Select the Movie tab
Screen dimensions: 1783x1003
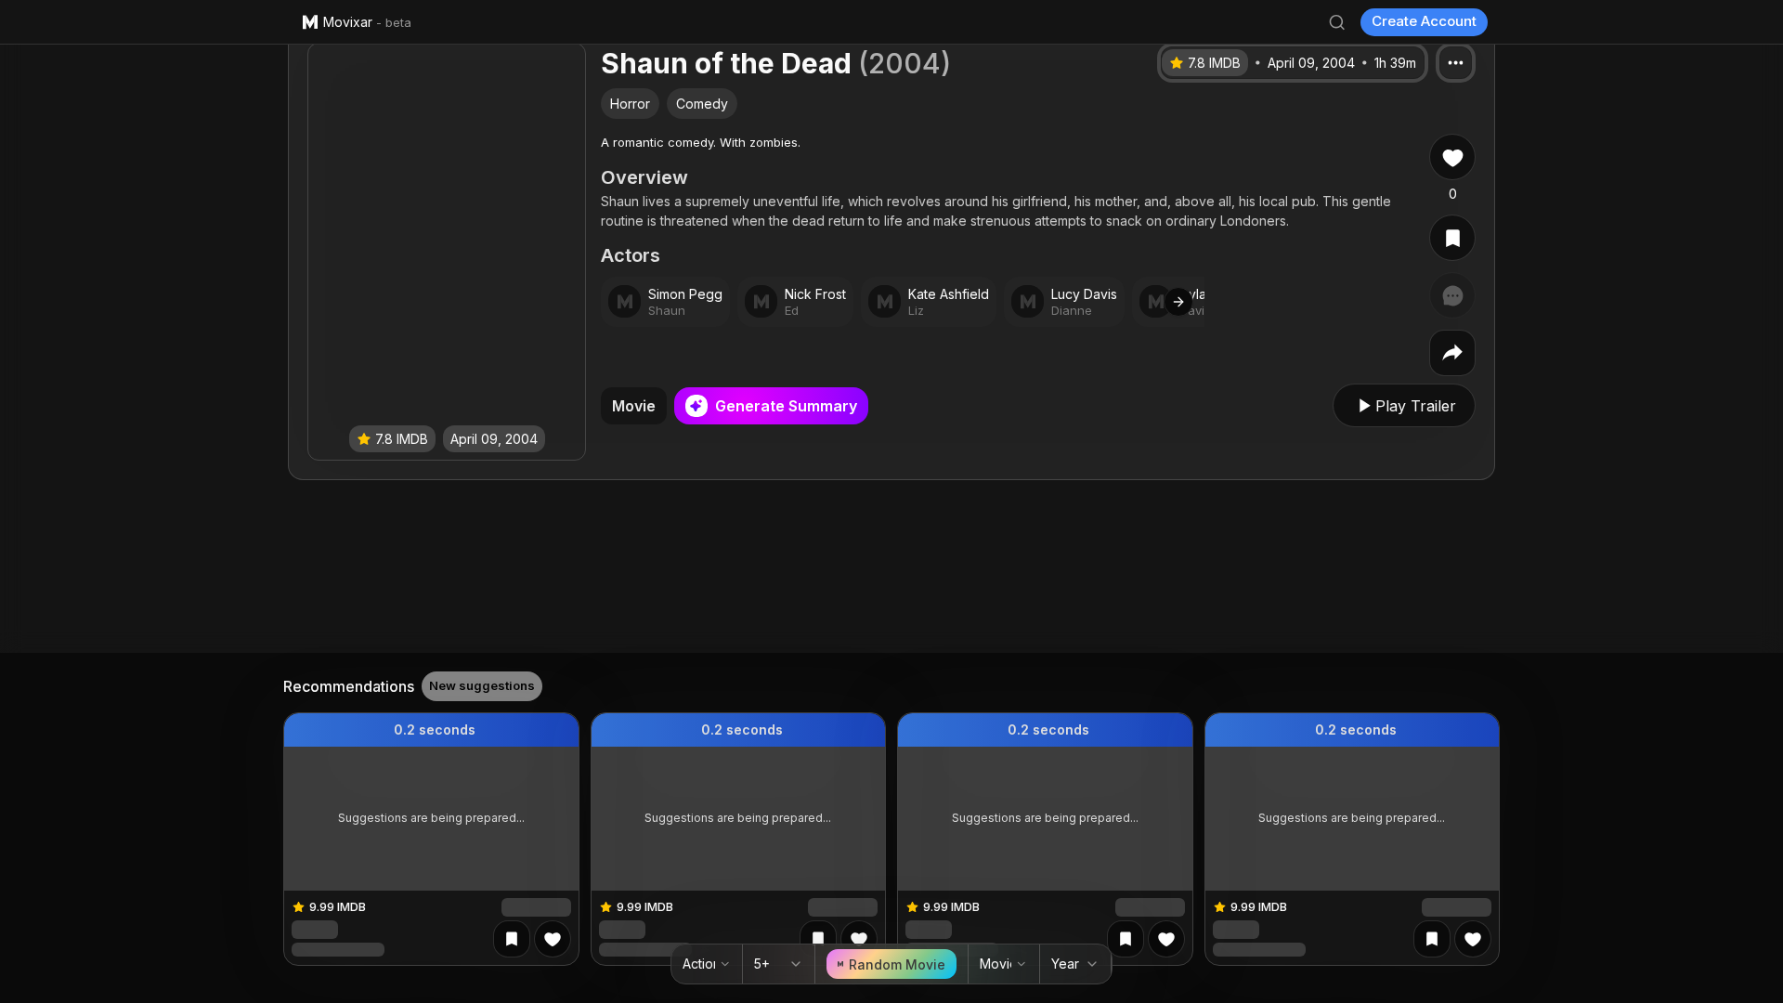click(x=633, y=406)
